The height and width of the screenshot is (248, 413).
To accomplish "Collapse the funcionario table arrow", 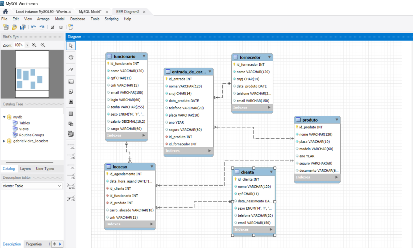I will (x=144, y=56).
